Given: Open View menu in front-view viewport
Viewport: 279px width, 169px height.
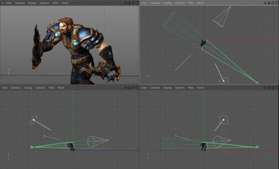Looking at the screenshot, I should click(144, 88).
